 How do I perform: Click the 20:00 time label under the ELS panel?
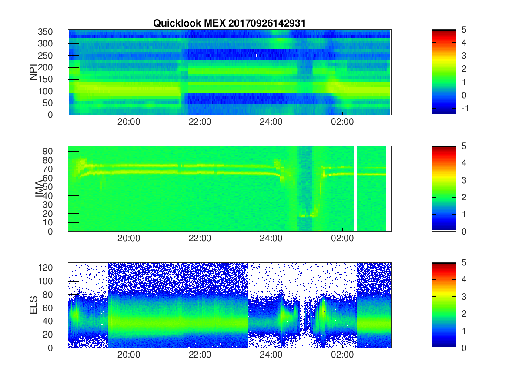pos(128,355)
